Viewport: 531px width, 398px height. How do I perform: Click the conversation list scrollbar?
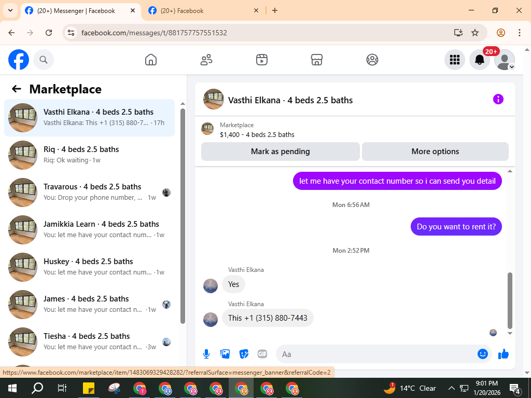(x=183, y=216)
